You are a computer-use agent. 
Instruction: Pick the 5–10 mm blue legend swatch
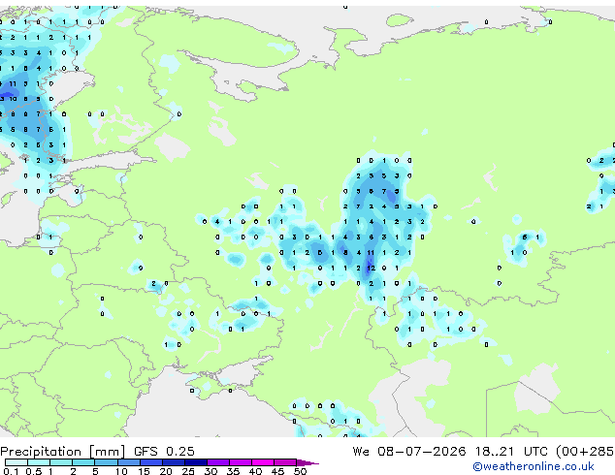(106, 462)
